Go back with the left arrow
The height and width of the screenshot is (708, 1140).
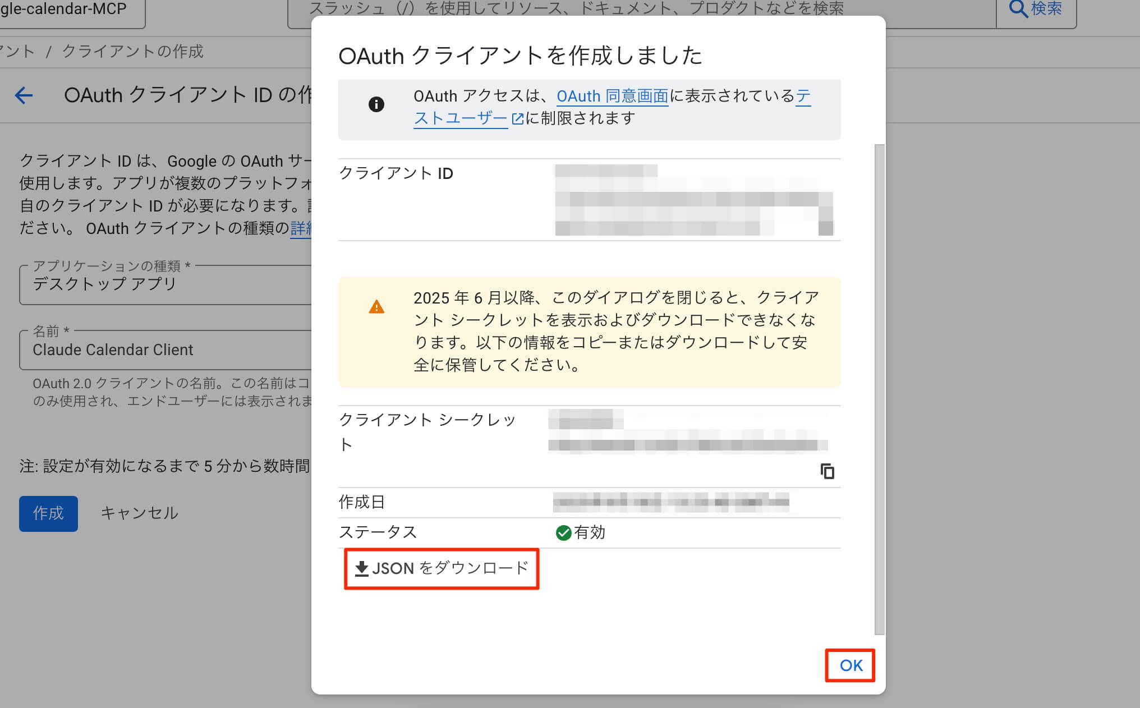[x=24, y=95]
